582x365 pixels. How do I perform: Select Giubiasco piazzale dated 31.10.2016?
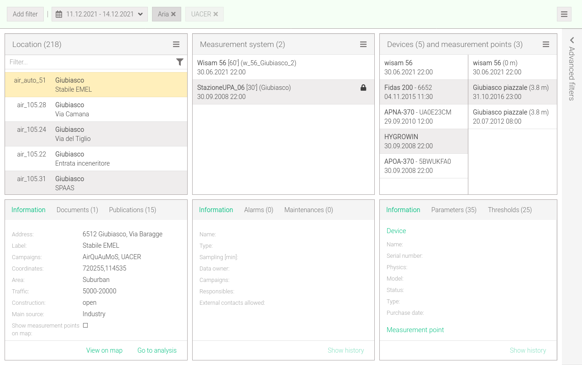(513, 92)
